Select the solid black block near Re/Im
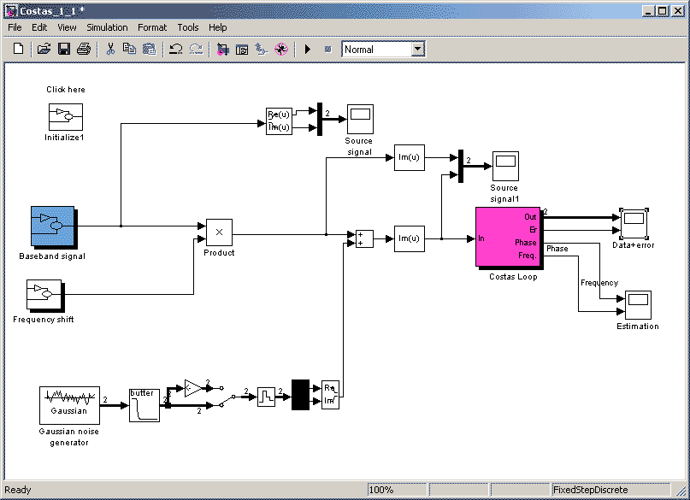The width and height of the screenshot is (690, 500). (301, 395)
